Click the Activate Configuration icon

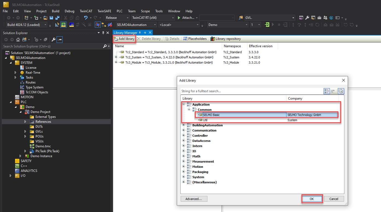[x=57, y=25]
